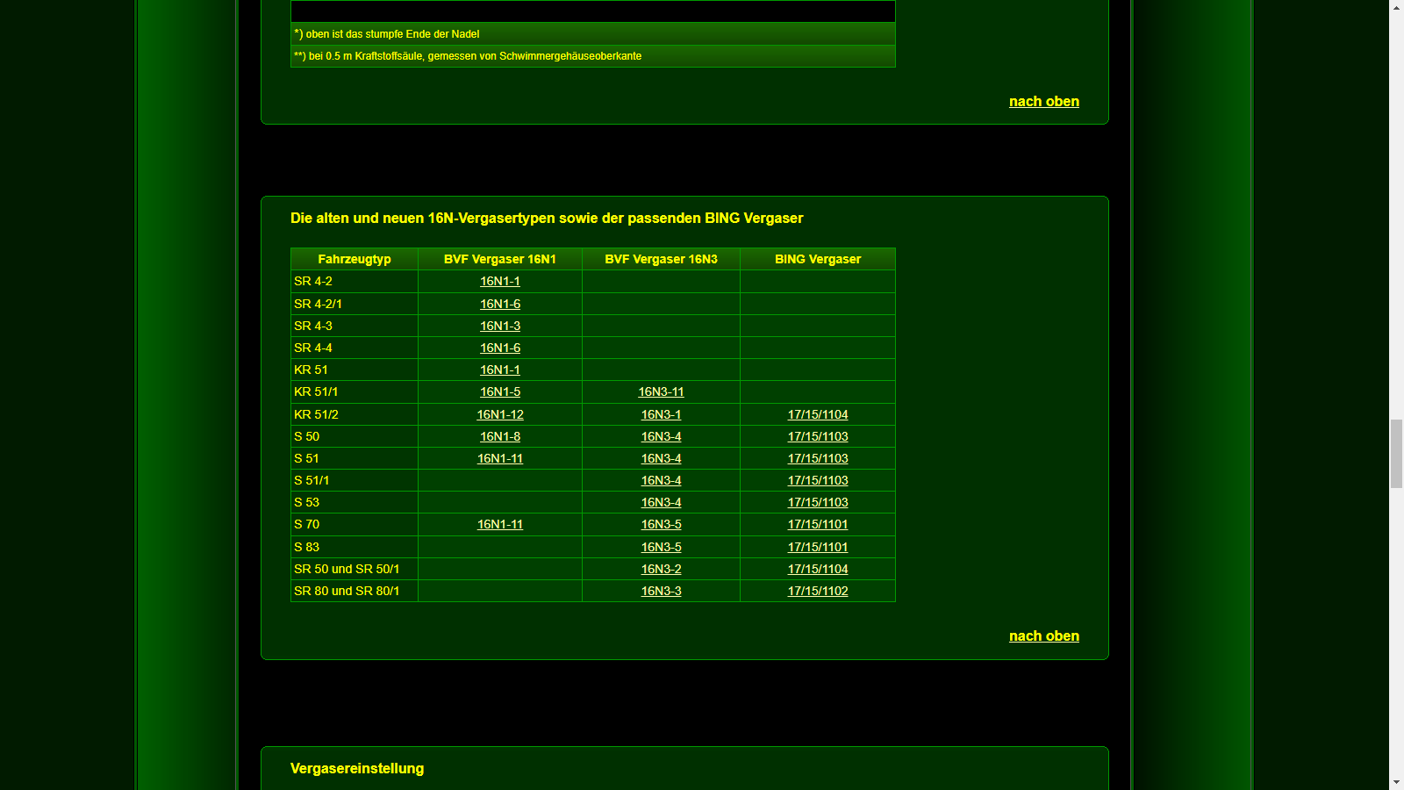1404x790 pixels.
Task: Open the 16N3-3 carburetor link
Action: coord(661,591)
